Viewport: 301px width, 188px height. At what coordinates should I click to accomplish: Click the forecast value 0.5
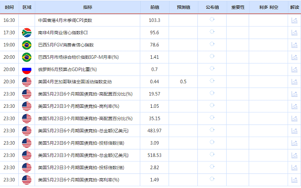point(183,82)
